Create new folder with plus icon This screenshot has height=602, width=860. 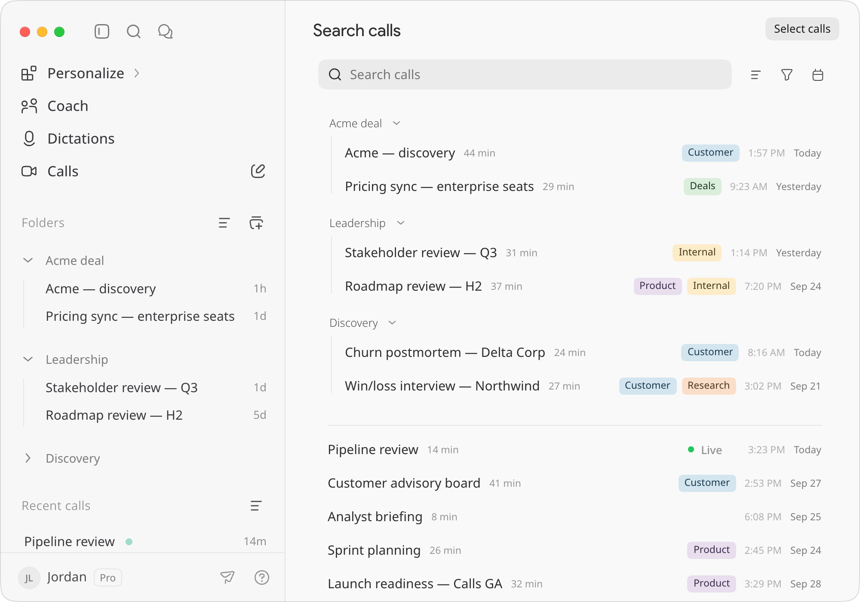coord(256,223)
